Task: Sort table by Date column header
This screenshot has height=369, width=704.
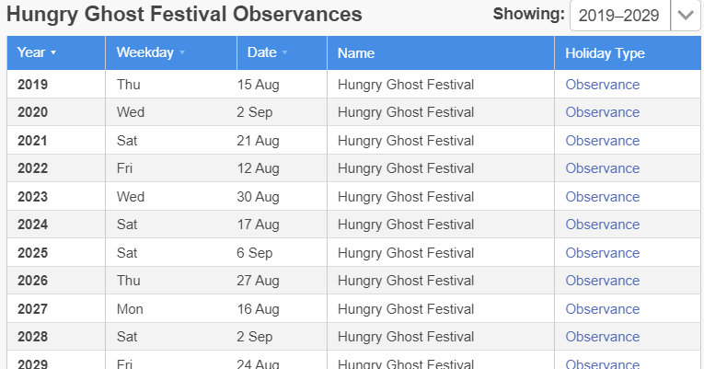Action: click(261, 52)
